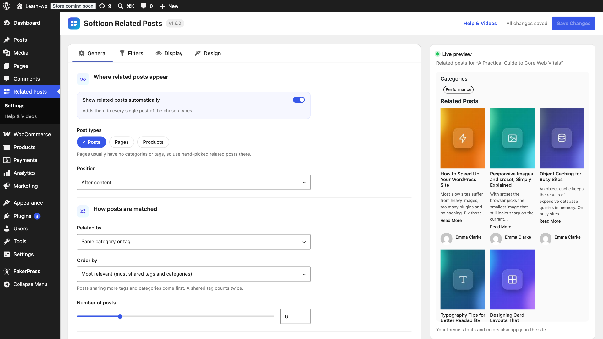The width and height of the screenshot is (603, 339).
Task: Click the How to Speed Up thumbnail
Action: click(463, 138)
